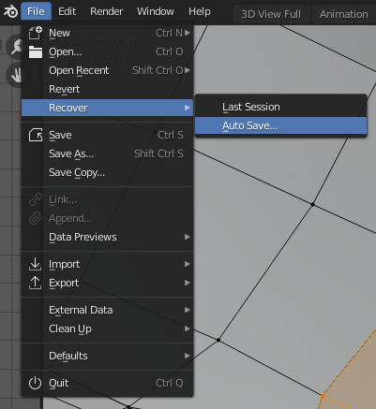Click the Quit power icon
Viewport: 376px width, 409px height.
click(35, 383)
